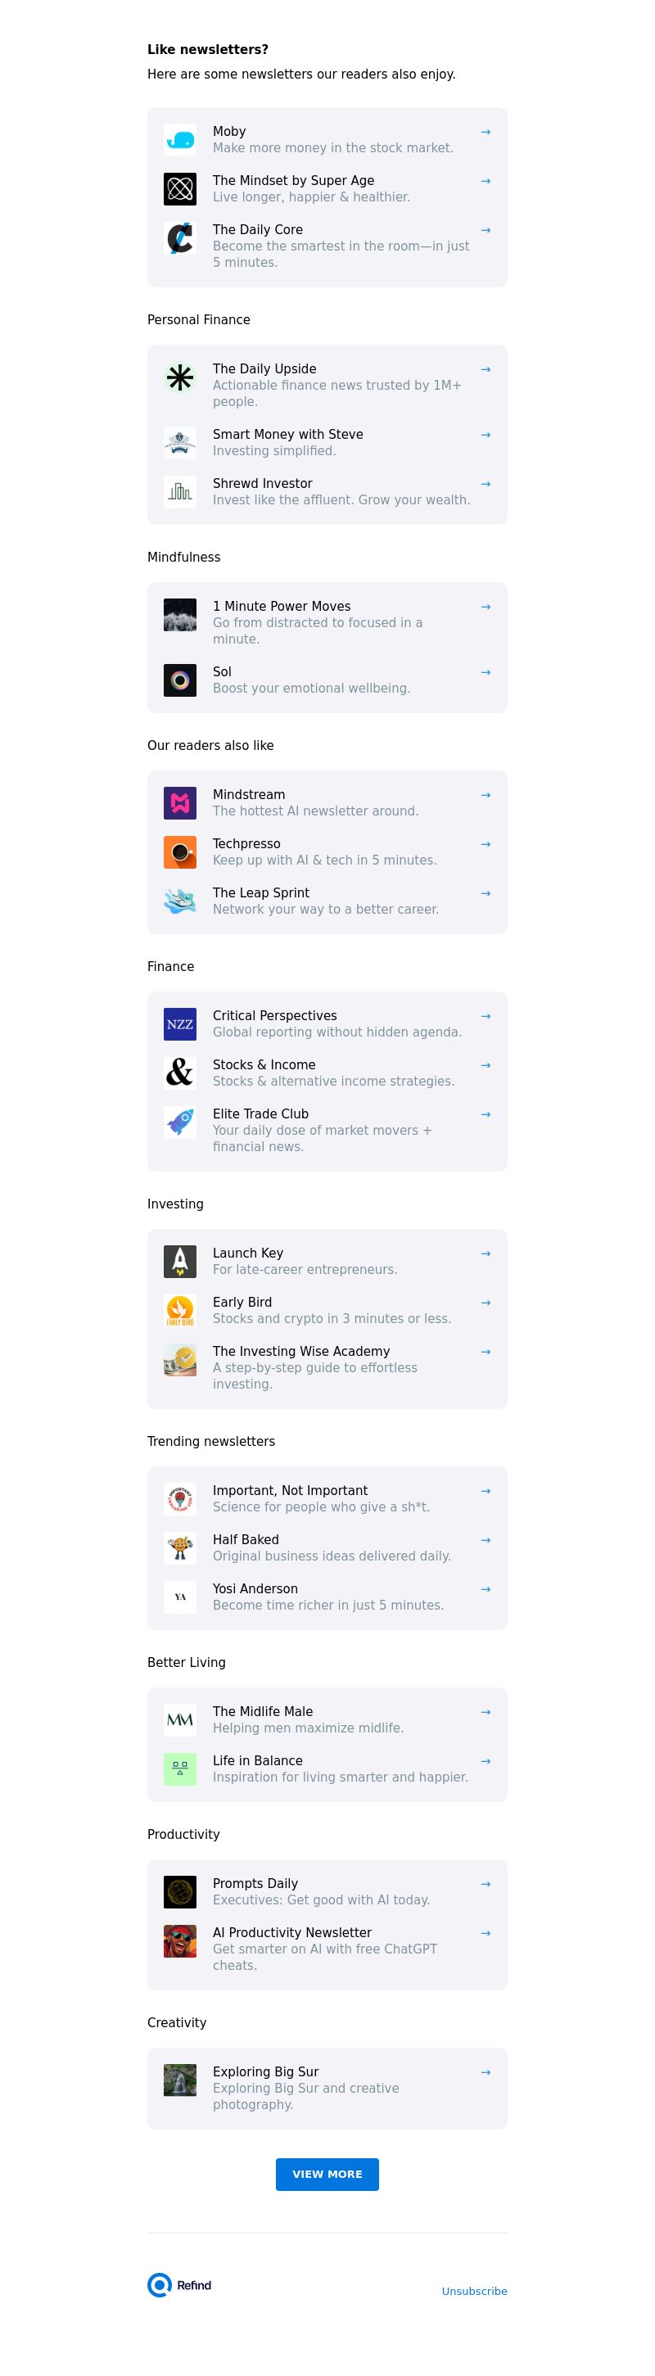Click arrow beside Shrewd Investor
Viewport: 655px width, 2376px height.
point(486,483)
